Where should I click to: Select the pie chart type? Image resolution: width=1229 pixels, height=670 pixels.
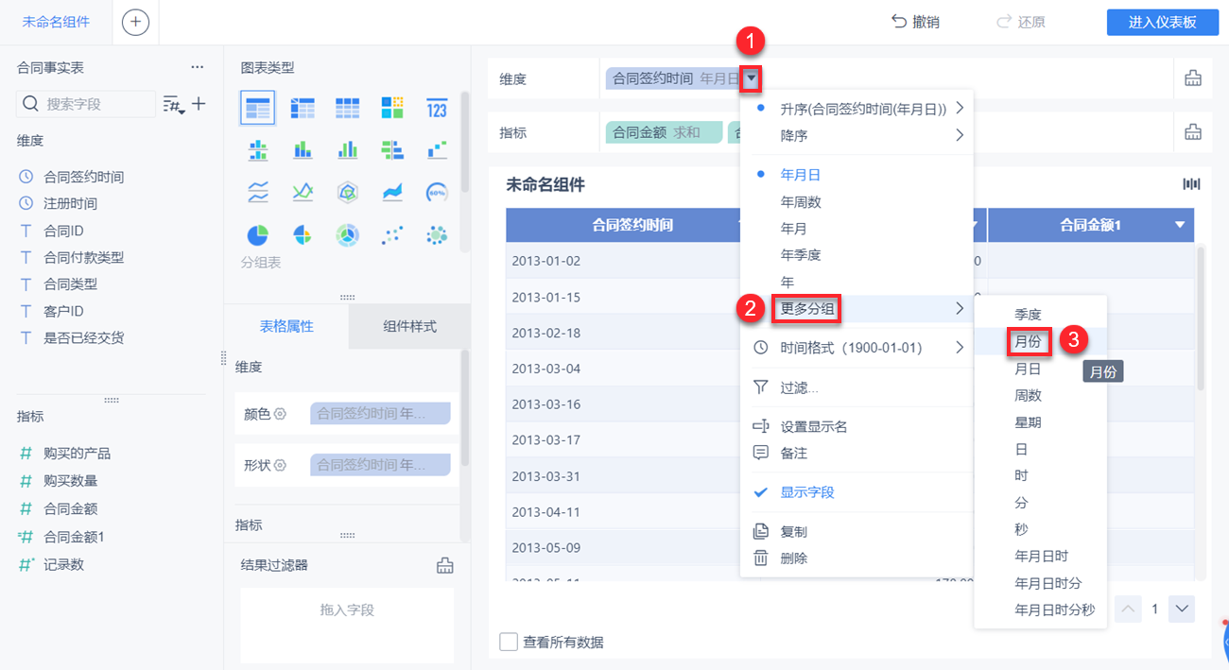[x=257, y=234]
